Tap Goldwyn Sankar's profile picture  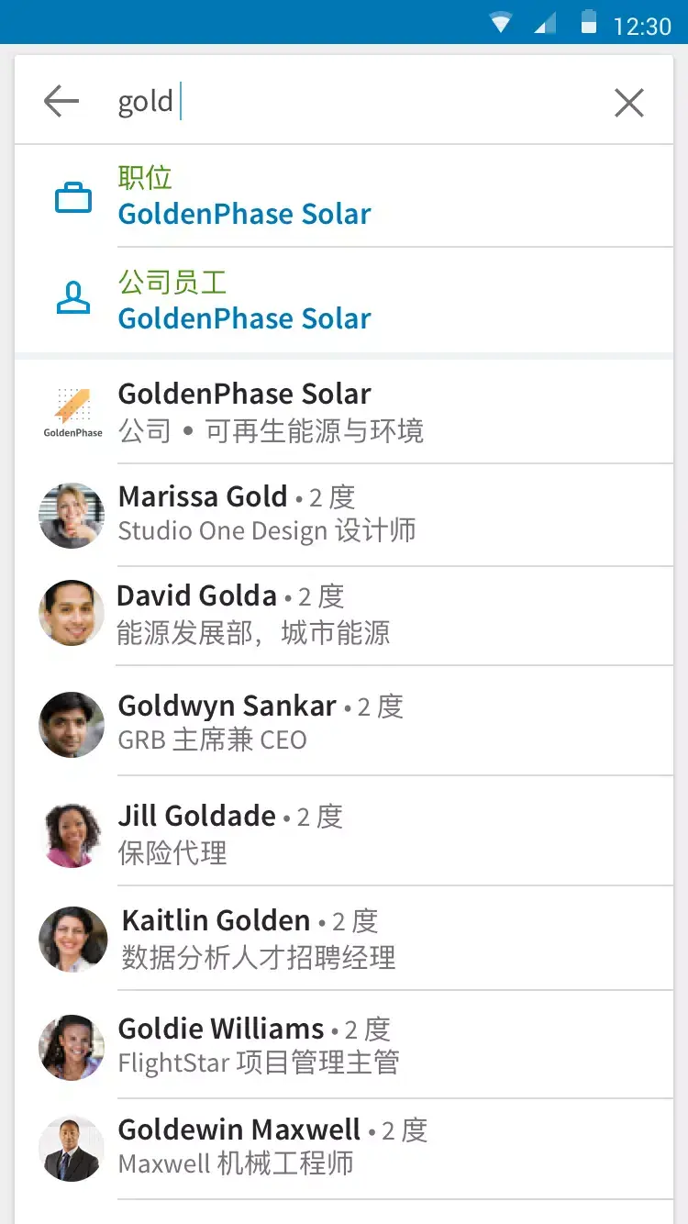point(72,724)
